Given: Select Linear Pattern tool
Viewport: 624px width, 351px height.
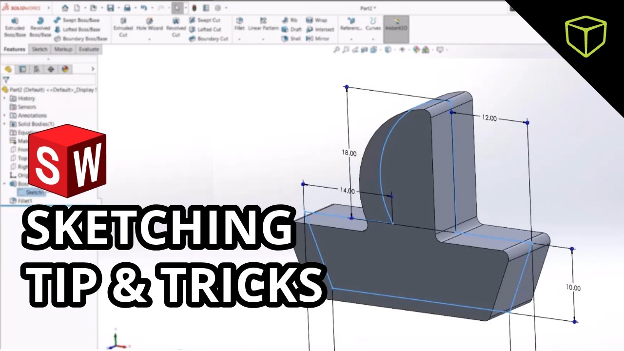Looking at the screenshot, I should point(263,24).
